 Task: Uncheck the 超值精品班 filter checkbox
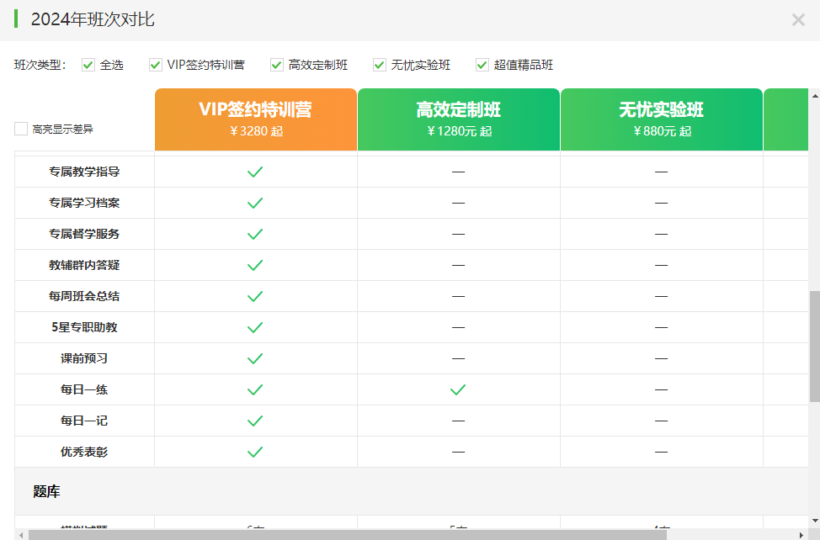482,65
